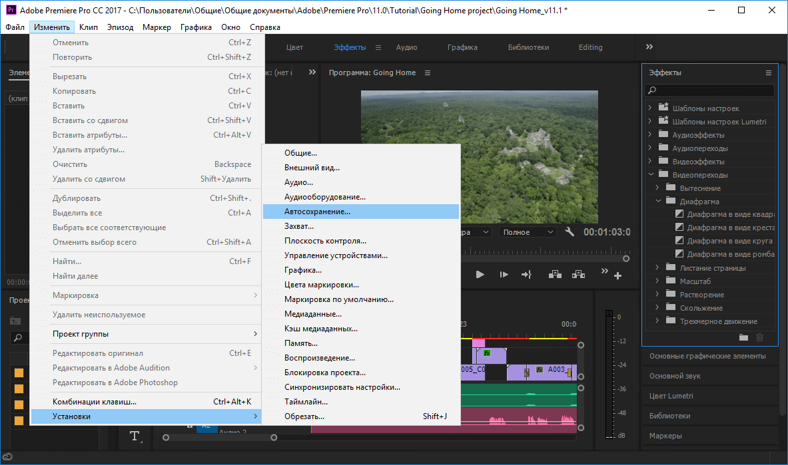
Task: Choose 'Таймлайн...' in preferences submenu
Action: [x=361, y=402]
